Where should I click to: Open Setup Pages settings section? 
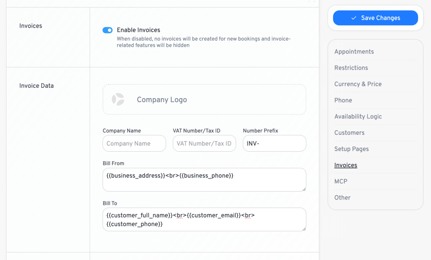click(351, 149)
